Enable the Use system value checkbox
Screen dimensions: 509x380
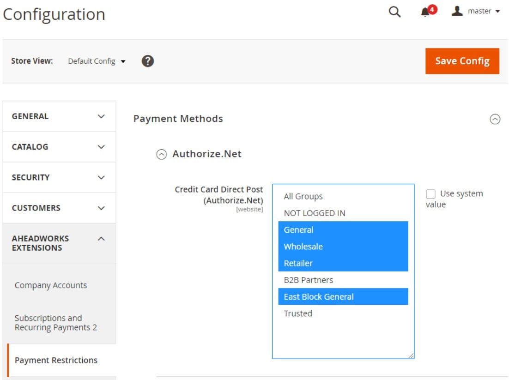(430, 194)
